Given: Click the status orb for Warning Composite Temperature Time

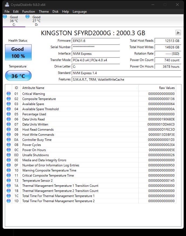Looking at the screenshot, I should tap(9, 170).
